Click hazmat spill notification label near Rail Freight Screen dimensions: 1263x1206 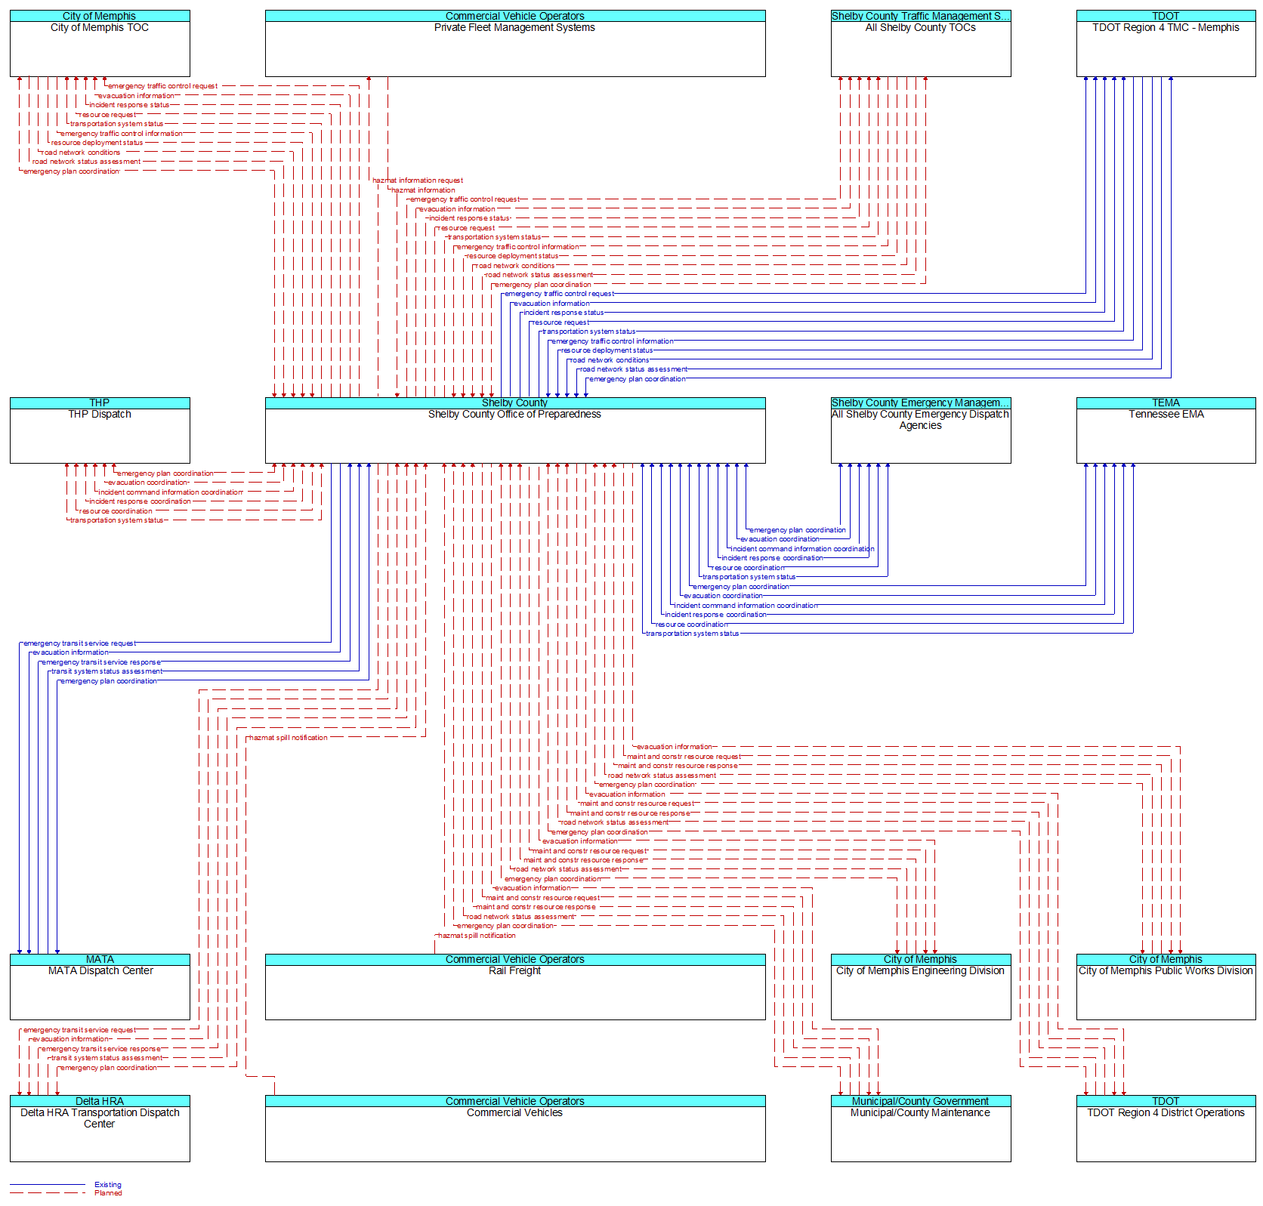[477, 936]
